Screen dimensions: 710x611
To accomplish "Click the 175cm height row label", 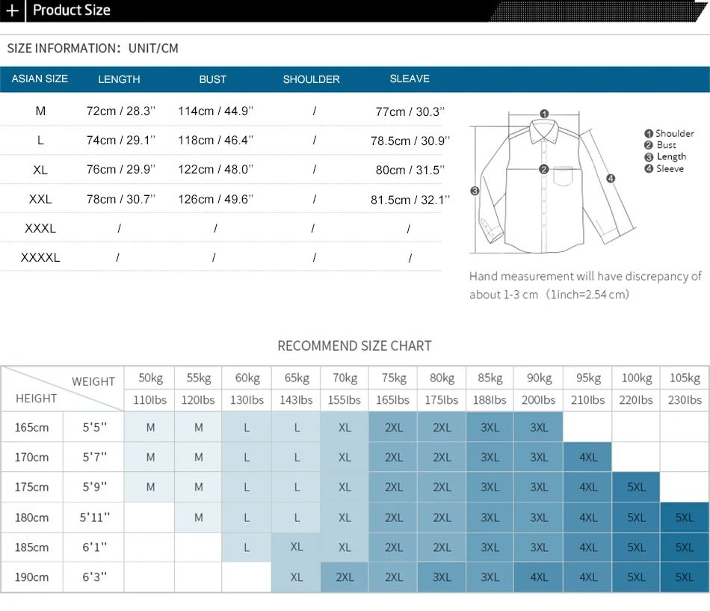I will point(31,488).
